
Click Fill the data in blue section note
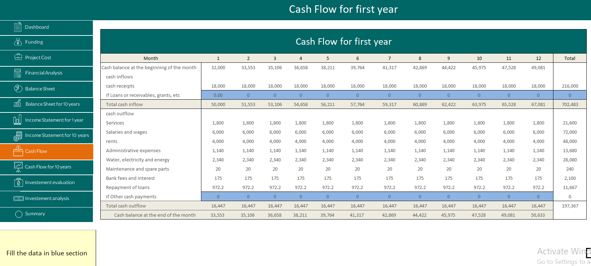(47, 253)
